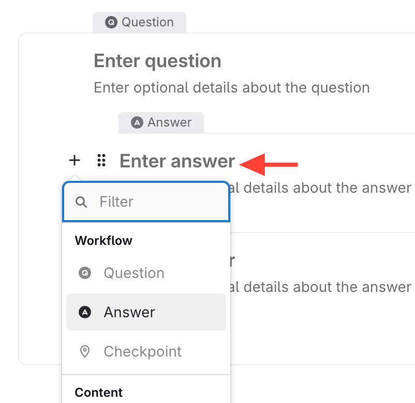Screen dimensions: 415x403
Task: Click the magnifier icon in the Filter box
Action: pos(81,202)
